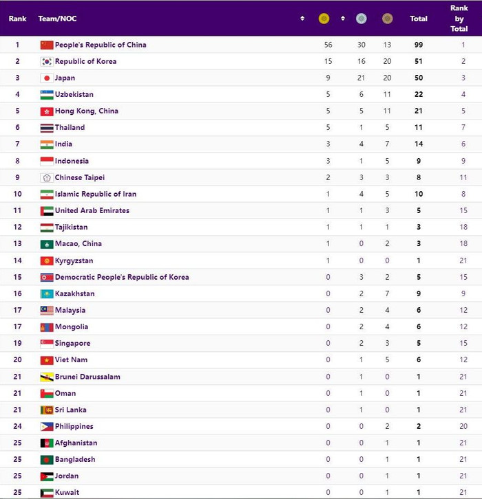The width and height of the screenshot is (482, 499).
Task: Sort by the Total column header
Action: [419, 19]
